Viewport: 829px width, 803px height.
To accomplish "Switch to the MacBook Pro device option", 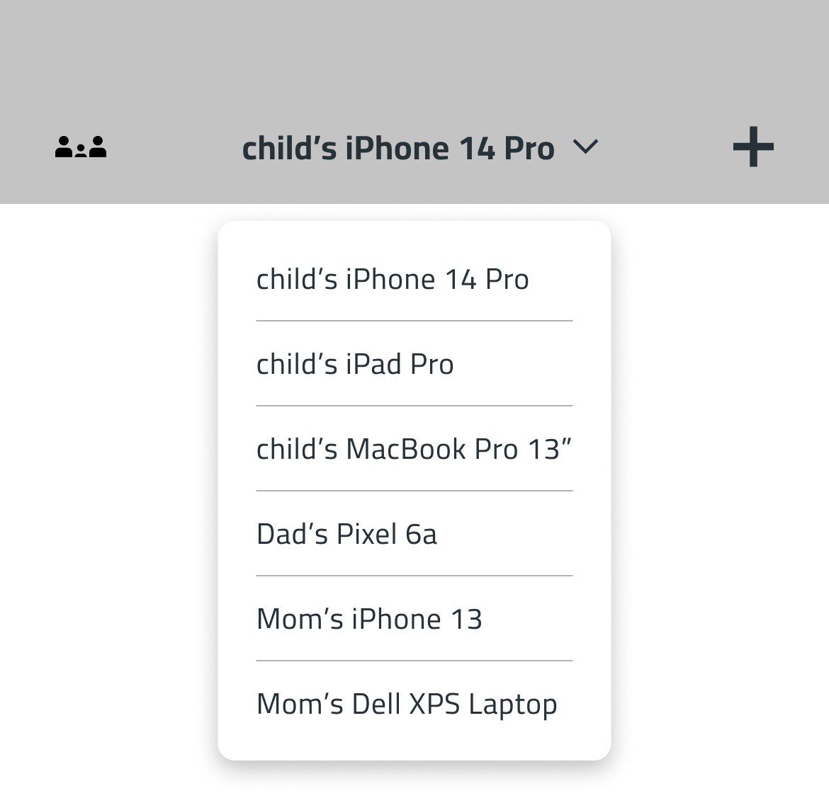I will pos(414,449).
